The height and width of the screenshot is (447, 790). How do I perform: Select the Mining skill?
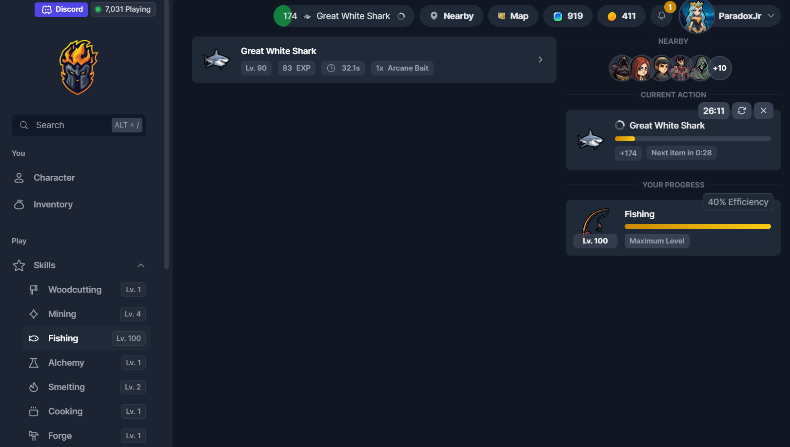point(62,314)
